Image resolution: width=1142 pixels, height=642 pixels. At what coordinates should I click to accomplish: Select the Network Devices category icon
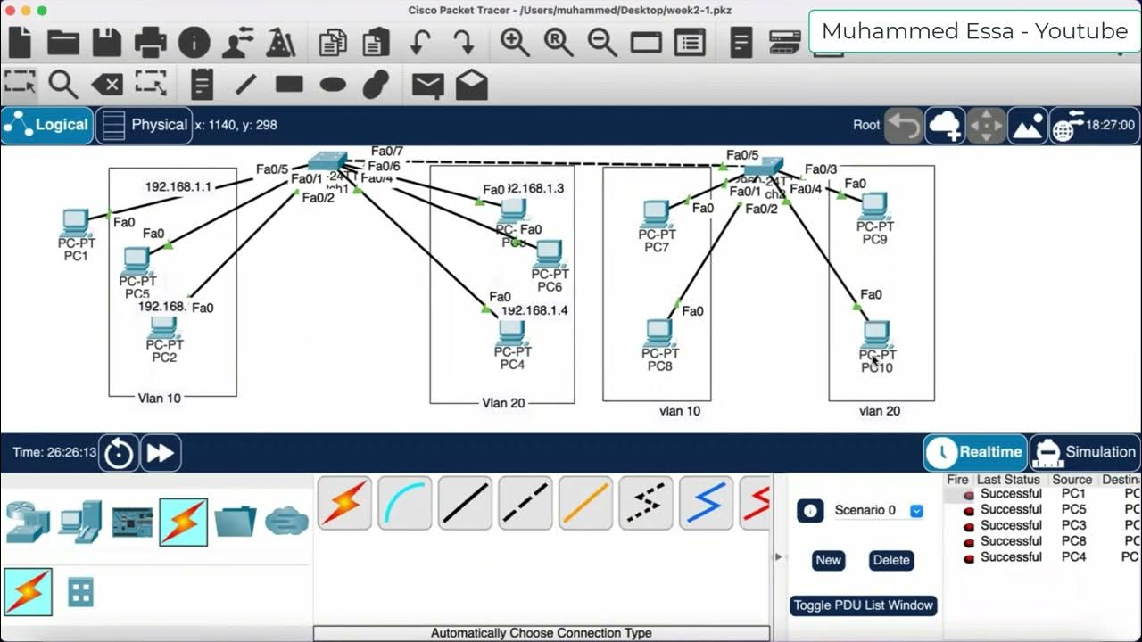(29, 522)
